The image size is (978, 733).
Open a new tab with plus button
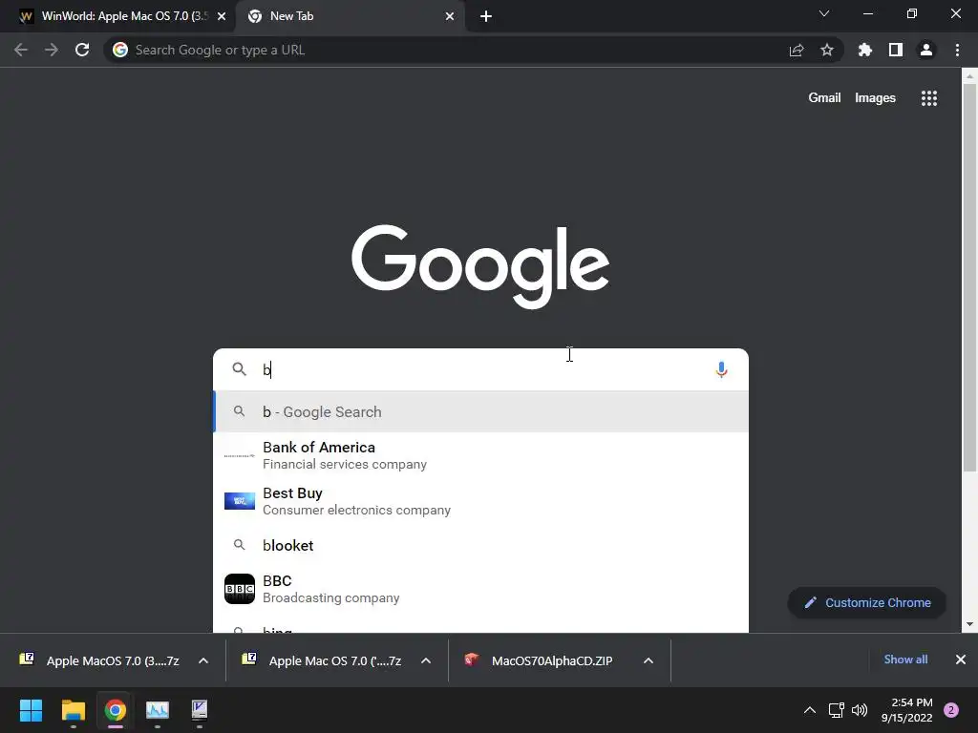pos(486,16)
